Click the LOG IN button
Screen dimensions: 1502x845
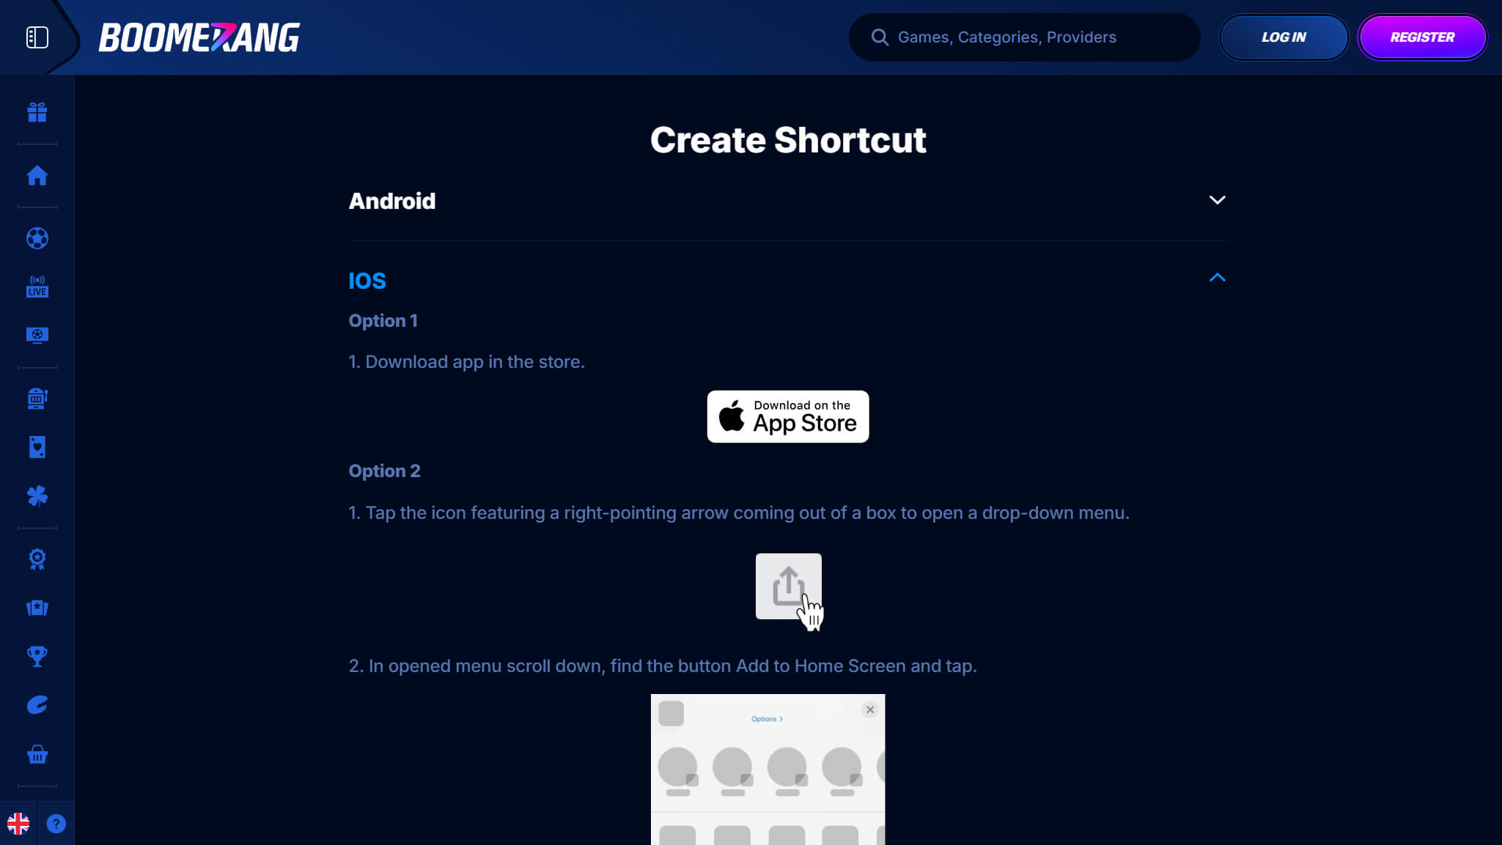pos(1284,37)
